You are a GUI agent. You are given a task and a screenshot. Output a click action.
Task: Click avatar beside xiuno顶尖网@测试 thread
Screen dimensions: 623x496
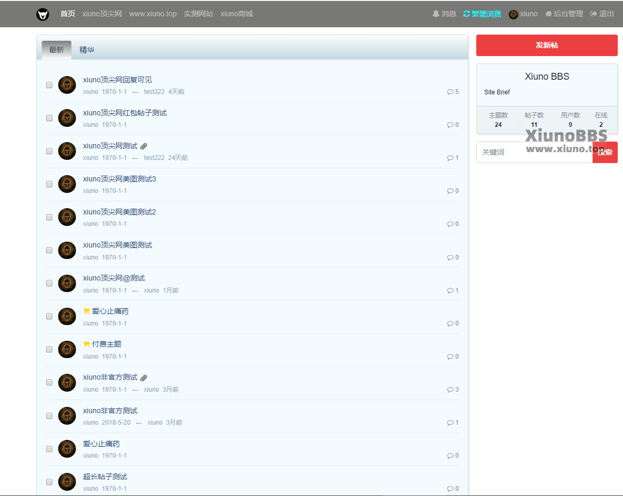point(67,283)
